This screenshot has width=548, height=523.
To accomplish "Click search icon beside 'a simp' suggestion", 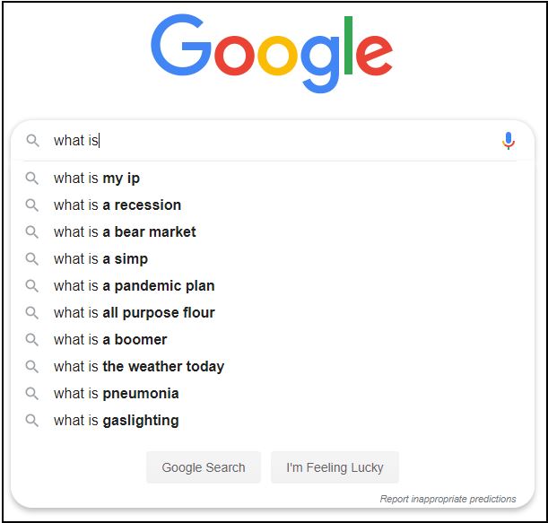I will pos(32,259).
